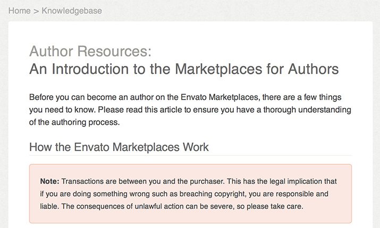This screenshot has height=228, width=380.
Task: Click the breadcrumb arrow separator after Home
Action: 36,11
